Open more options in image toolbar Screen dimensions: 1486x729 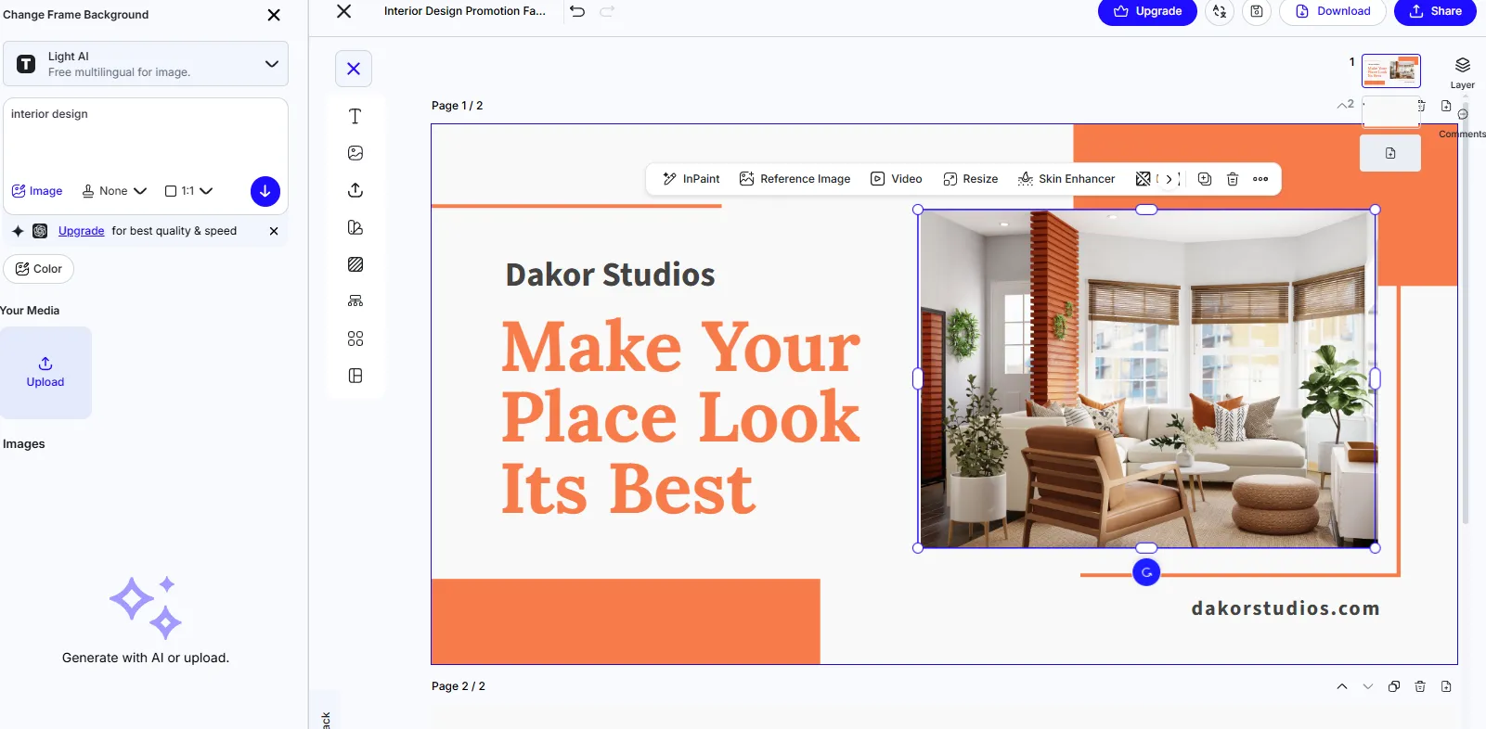[1260, 179]
